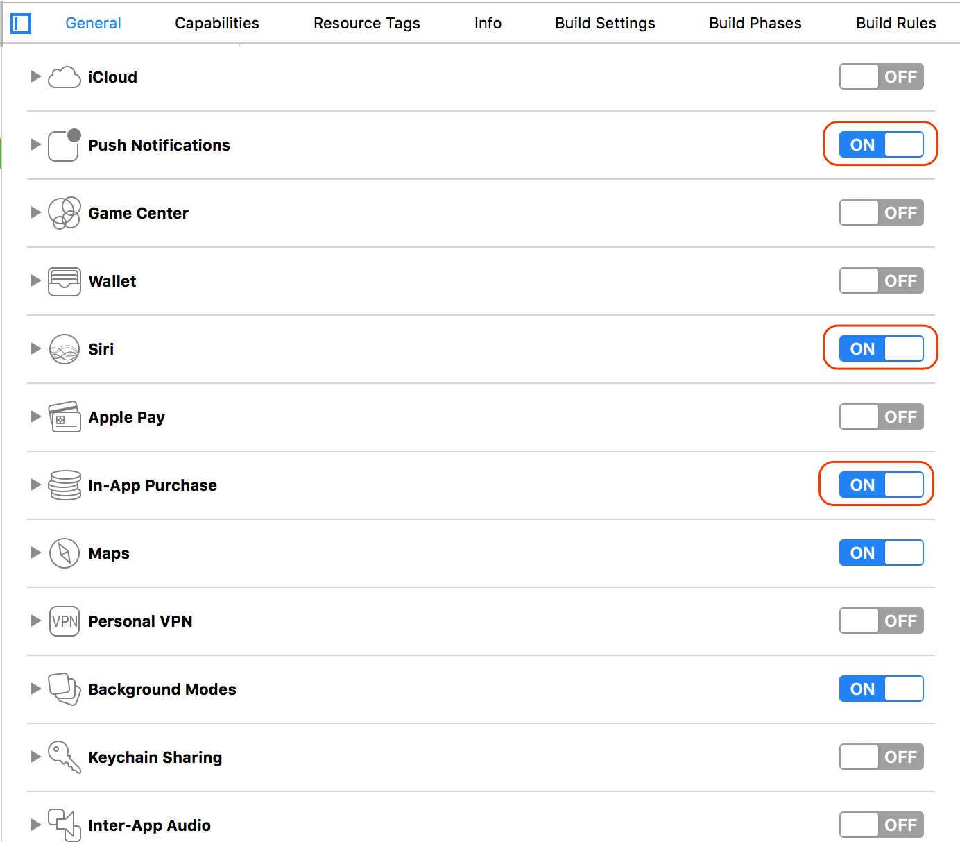
Task: Enable the Personal VPN switch
Action: 882,621
